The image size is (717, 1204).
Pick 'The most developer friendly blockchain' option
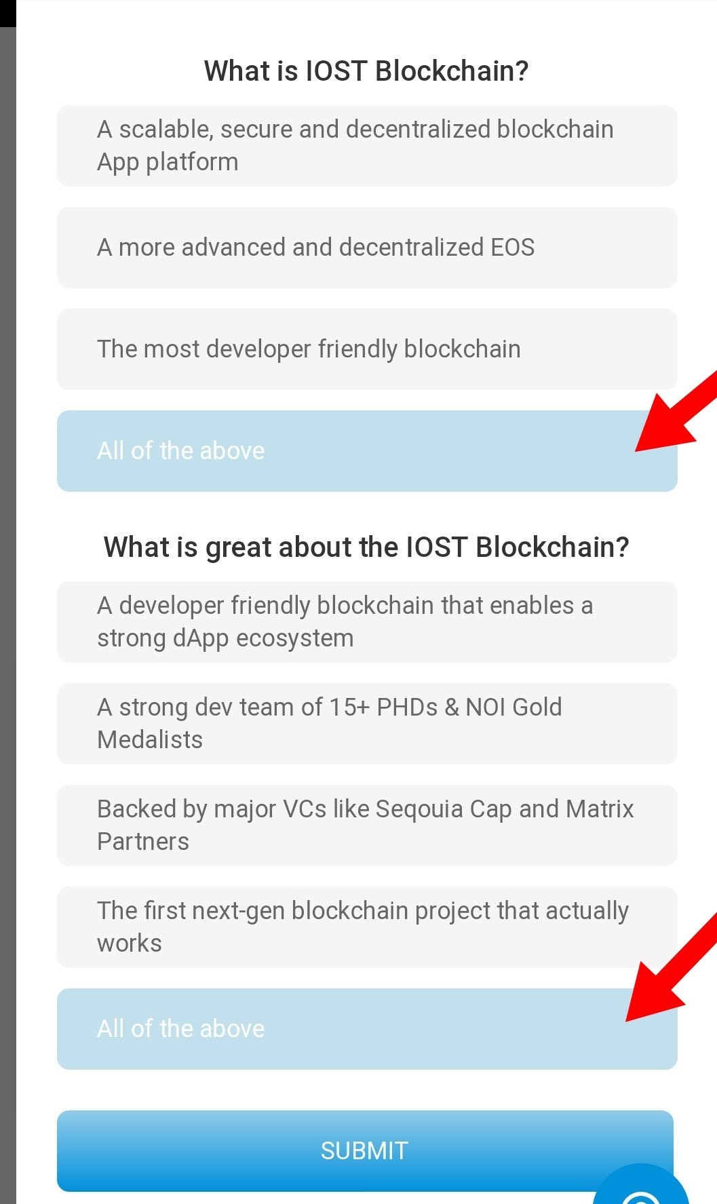point(366,349)
